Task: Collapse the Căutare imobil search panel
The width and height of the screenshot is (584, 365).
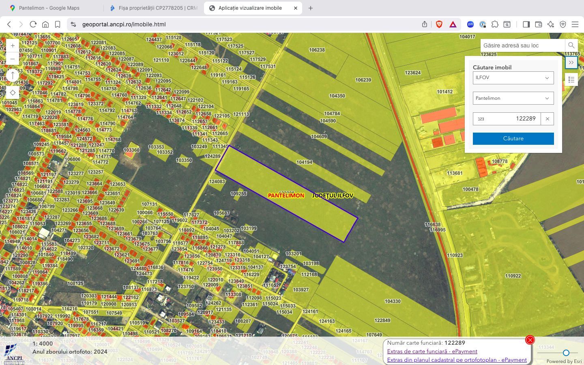Action: pyautogui.click(x=571, y=62)
